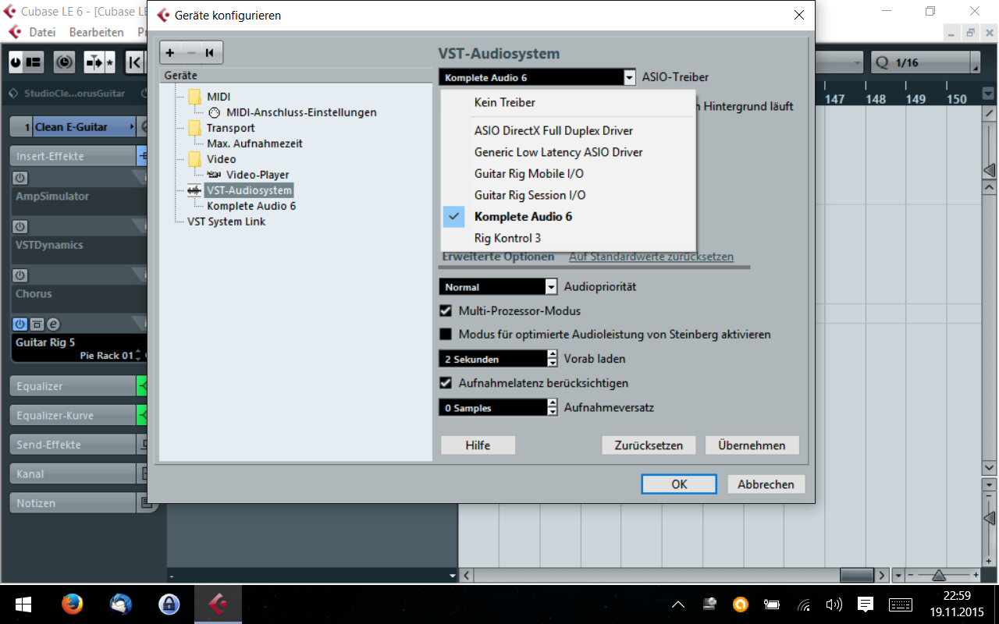
Task: Toggle the VSTDynamics power button
Action: pyautogui.click(x=20, y=227)
